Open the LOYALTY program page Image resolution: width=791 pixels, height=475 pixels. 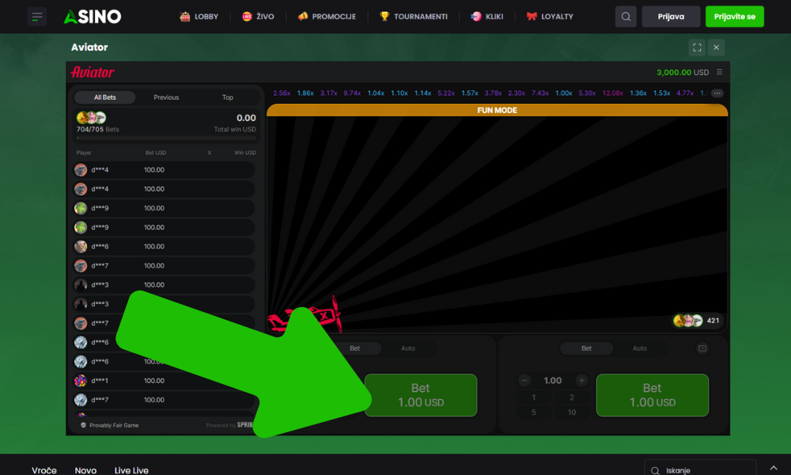(550, 17)
